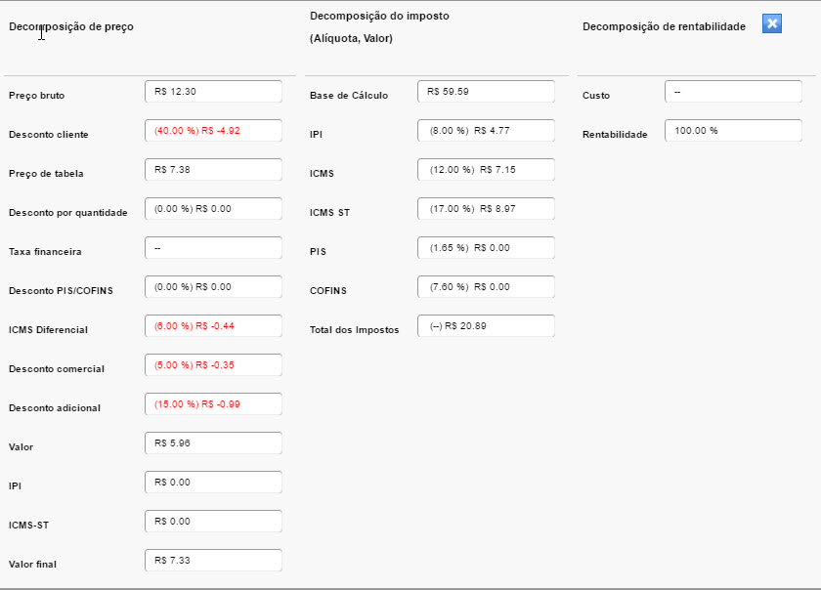
Task: Select the Desconto cliente value field
Action: pos(214,131)
